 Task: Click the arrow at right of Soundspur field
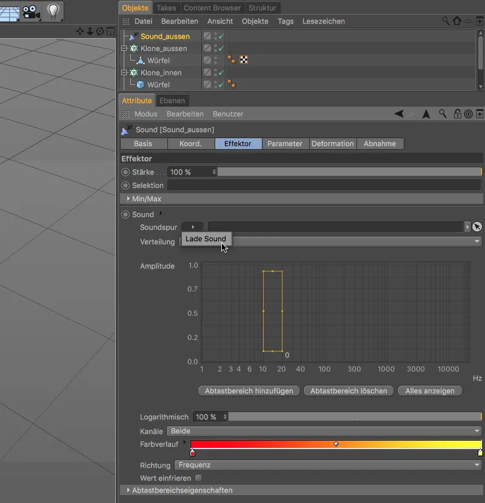click(467, 227)
